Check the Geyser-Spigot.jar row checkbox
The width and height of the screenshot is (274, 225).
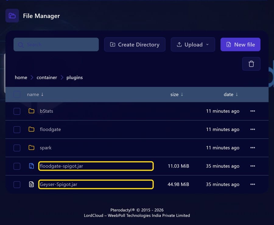pyautogui.click(x=17, y=184)
